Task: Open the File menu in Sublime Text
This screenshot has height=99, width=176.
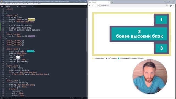Action: 1,4
